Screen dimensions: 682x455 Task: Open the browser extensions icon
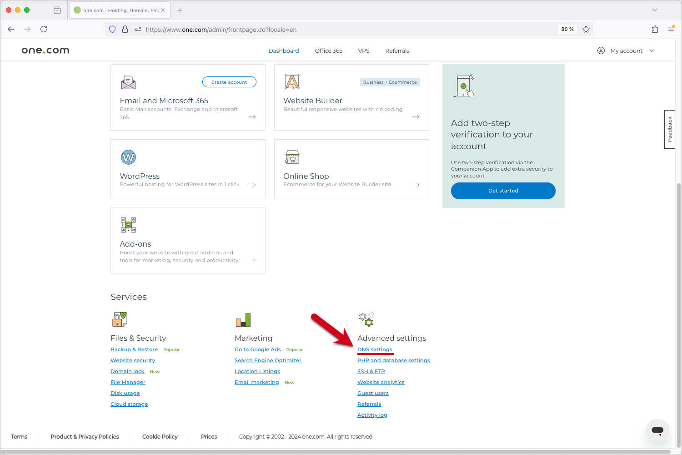655,29
